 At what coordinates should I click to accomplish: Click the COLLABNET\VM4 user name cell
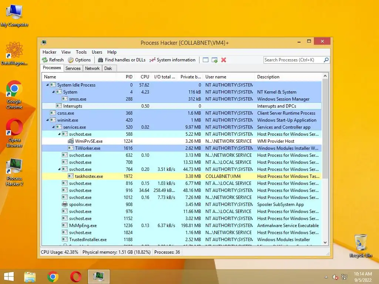coord(223,176)
